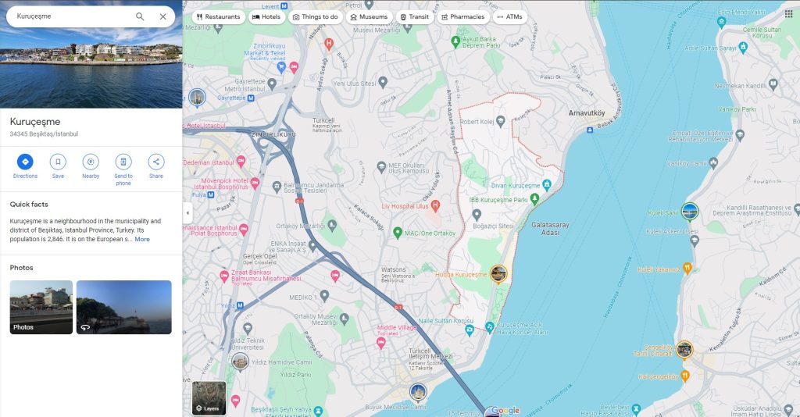Click the Naile Sultan Korusu marker
This screenshot has height=417, width=800.
pyautogui.click(x=470, y=330)
